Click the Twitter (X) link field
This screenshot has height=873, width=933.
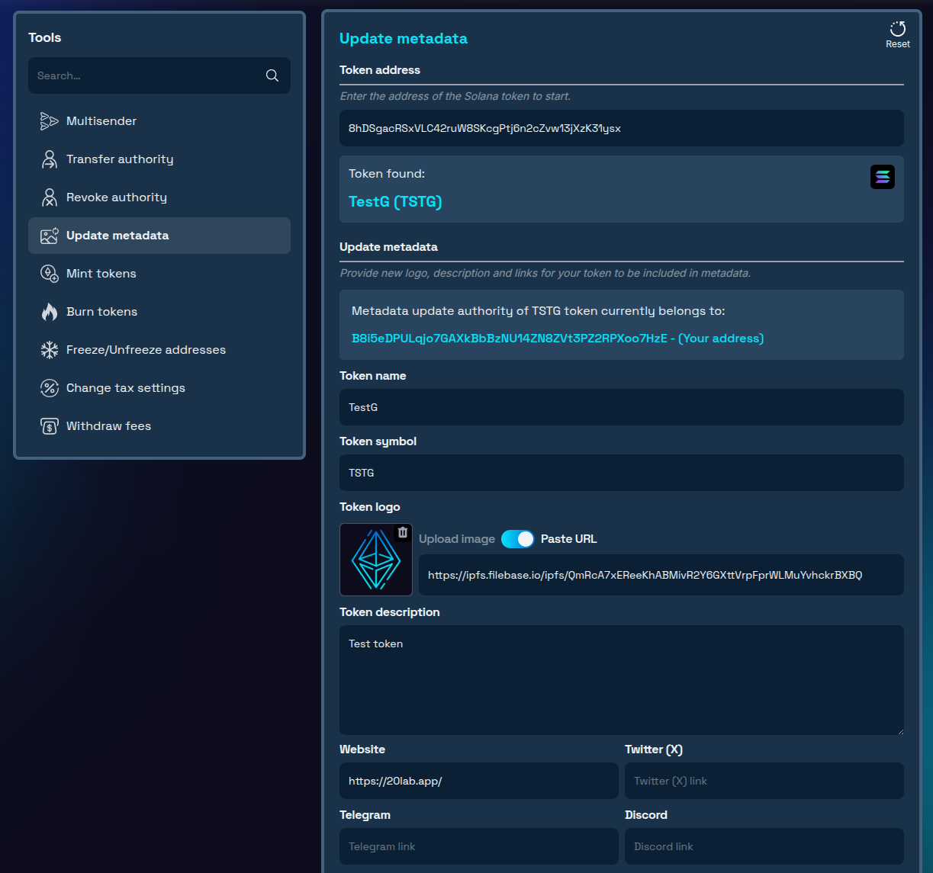click(764, 781)
